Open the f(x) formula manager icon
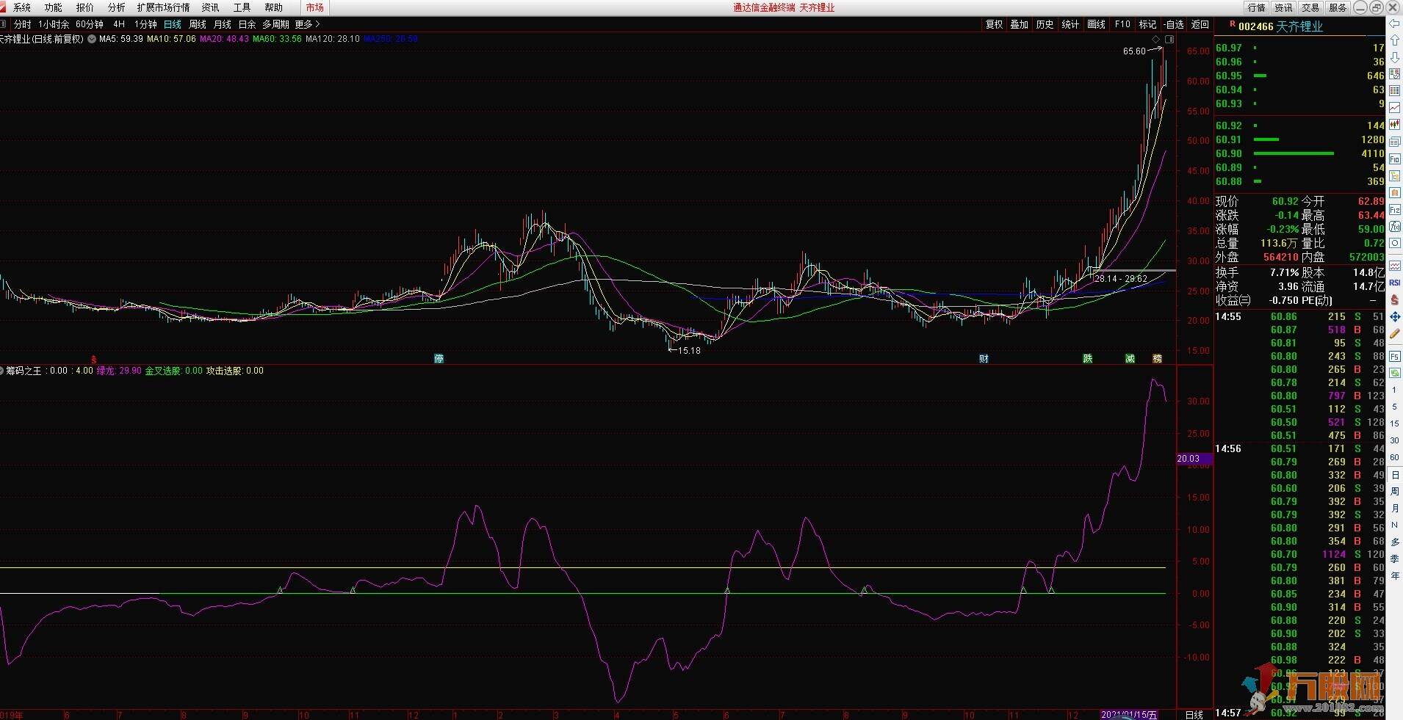The image size is (1403, 720). pyautogui.click(x=1394, y=227)
